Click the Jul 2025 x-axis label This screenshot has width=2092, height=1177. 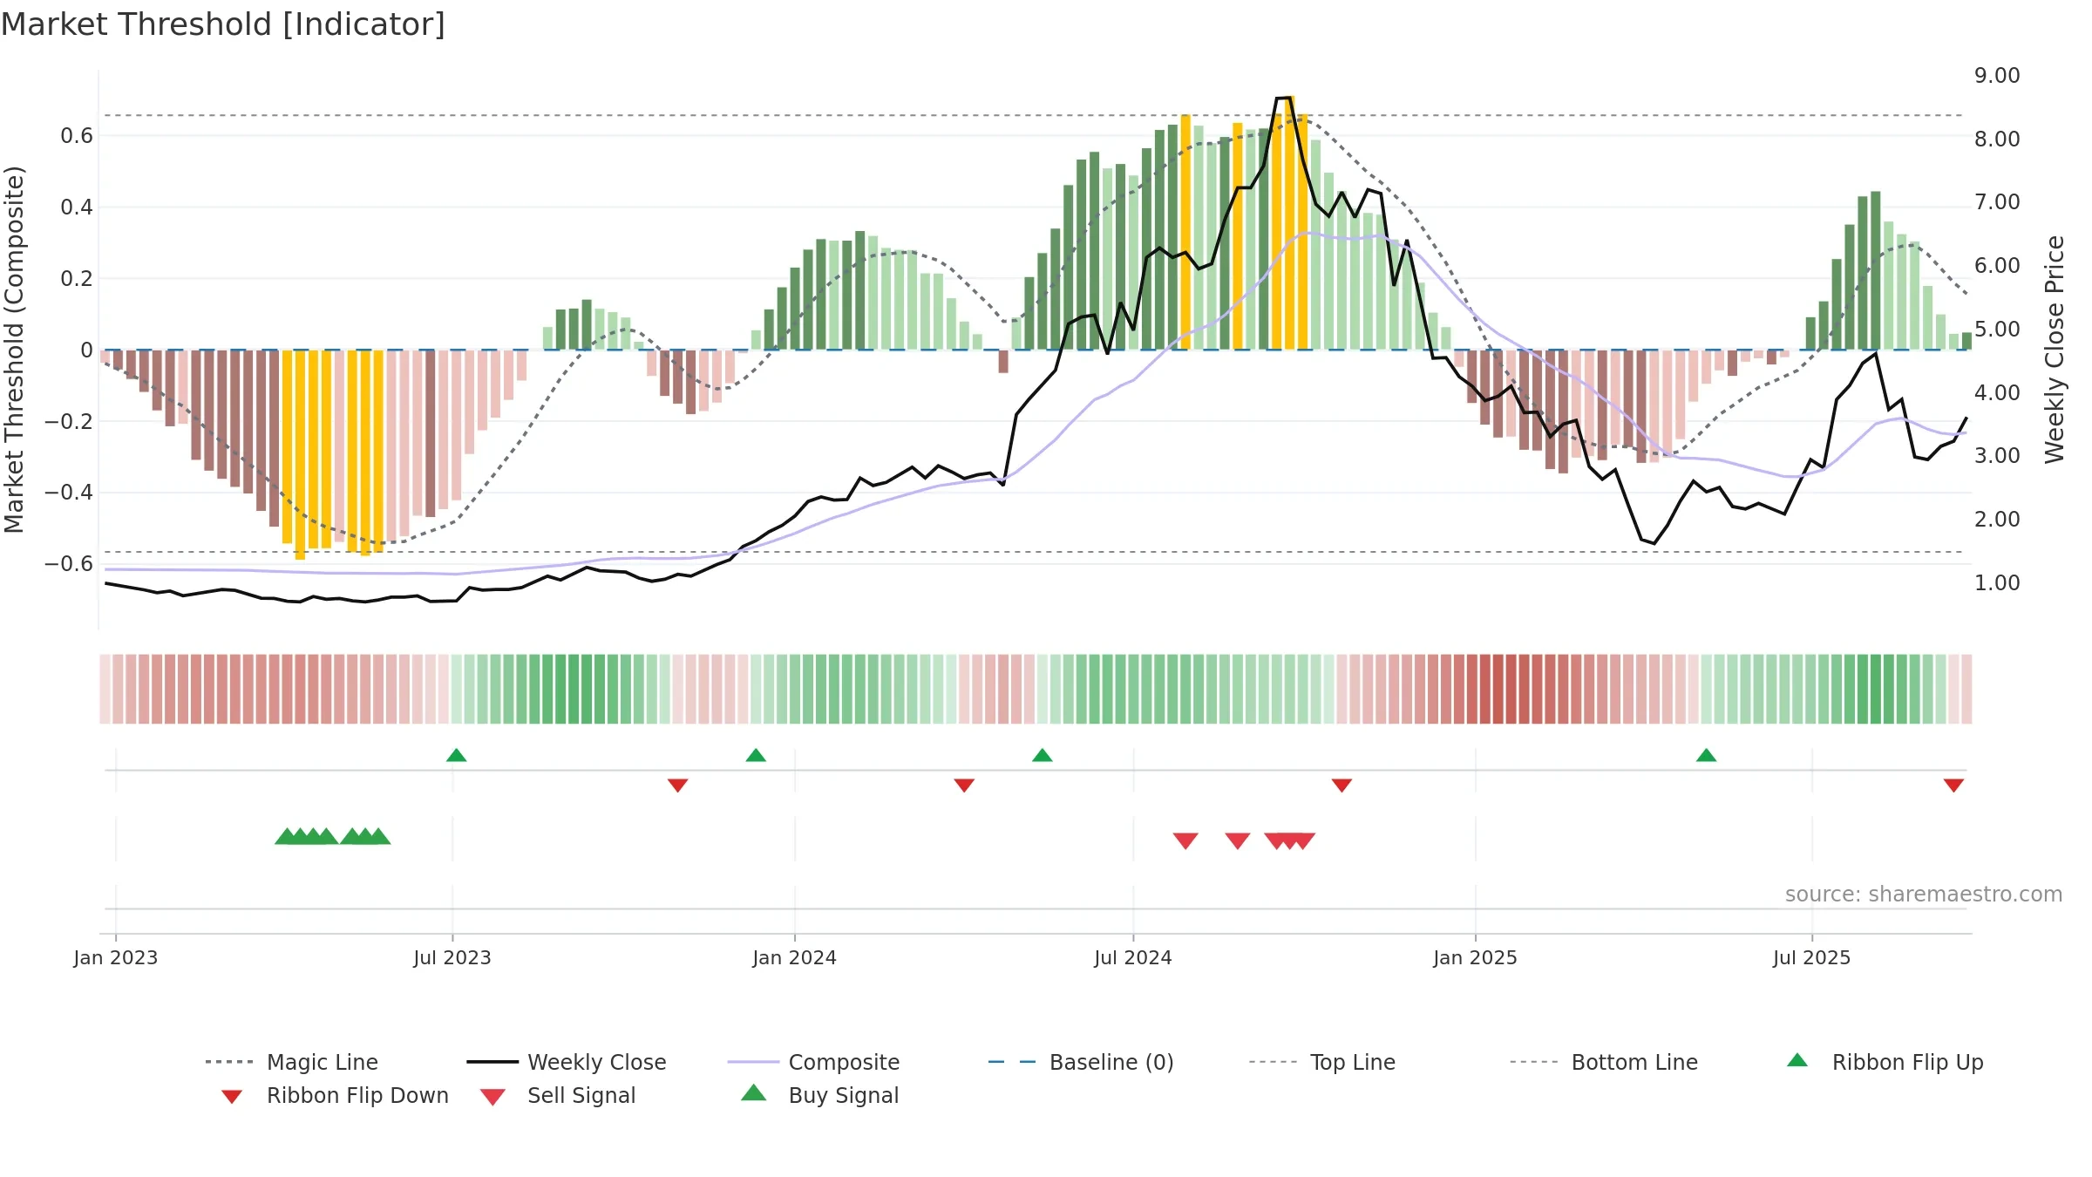coord(1812,958)
